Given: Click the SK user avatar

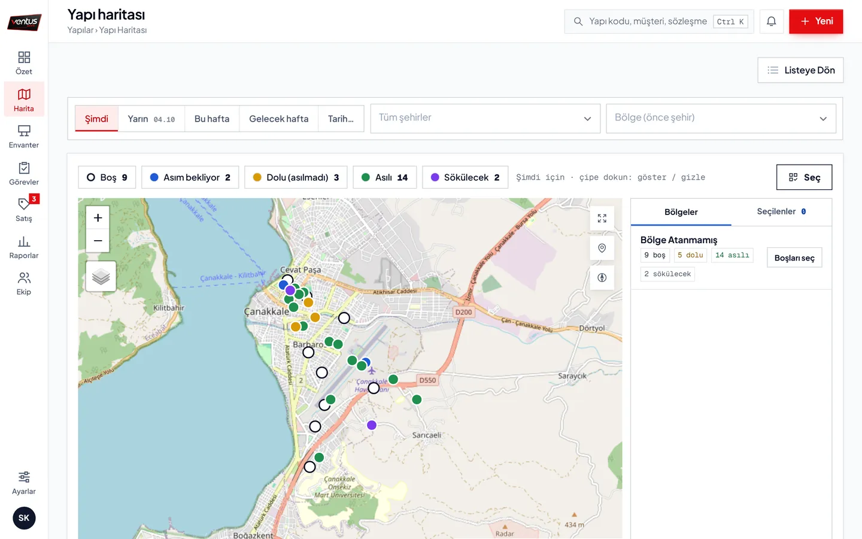Looking at the screenshot, I should pos(24,518).
